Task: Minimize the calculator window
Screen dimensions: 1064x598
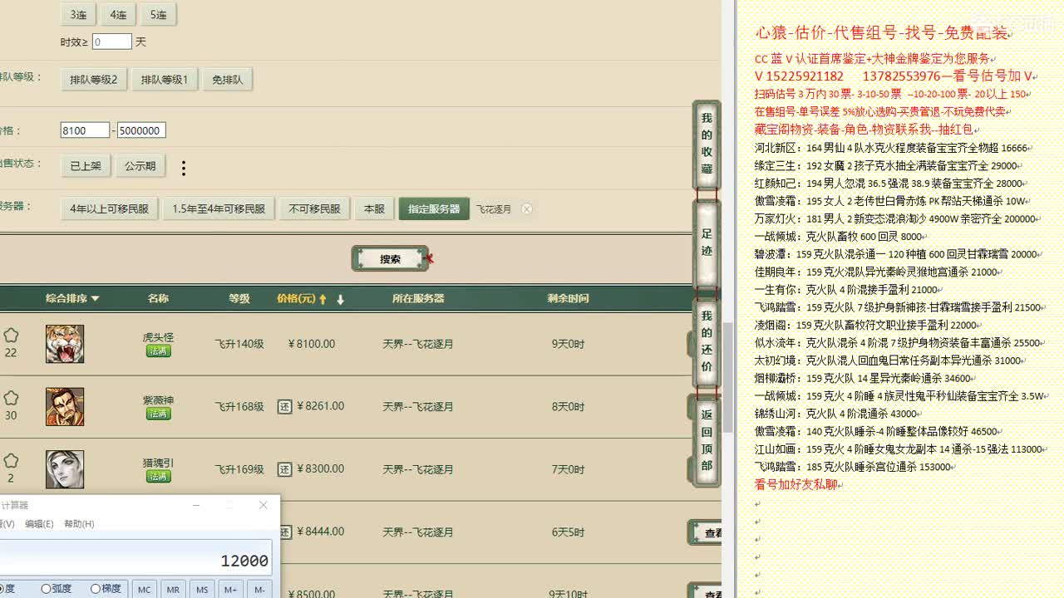Action: pos(196,505)
